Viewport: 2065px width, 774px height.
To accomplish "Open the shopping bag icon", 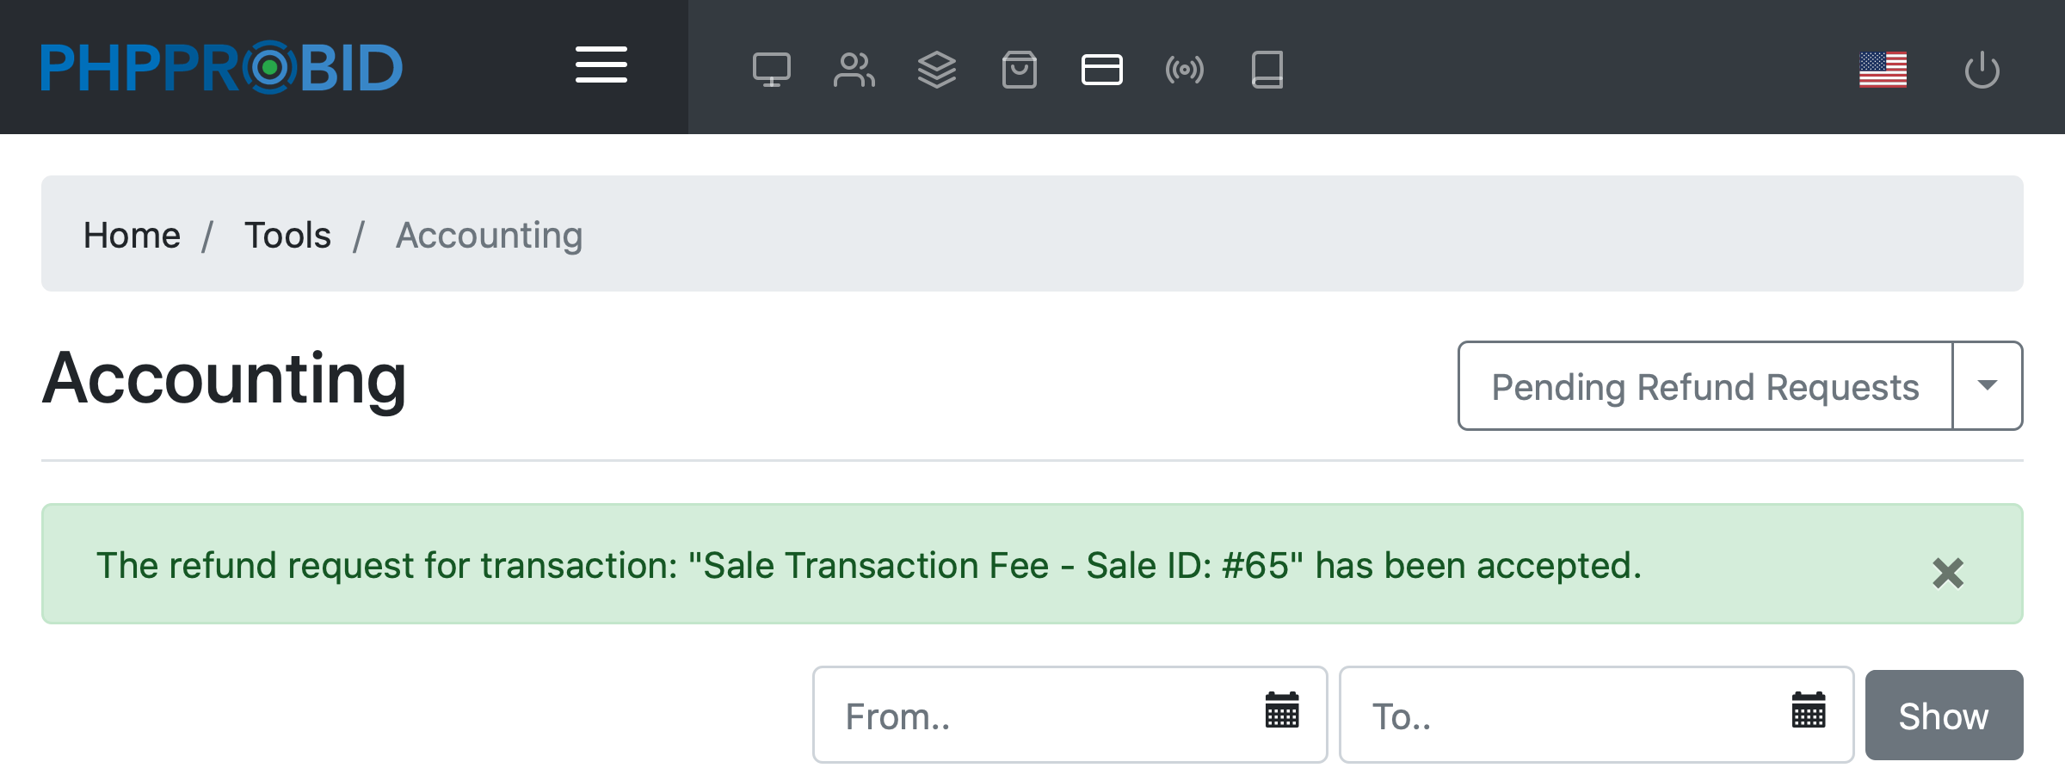I will (x=1019, y=70).
